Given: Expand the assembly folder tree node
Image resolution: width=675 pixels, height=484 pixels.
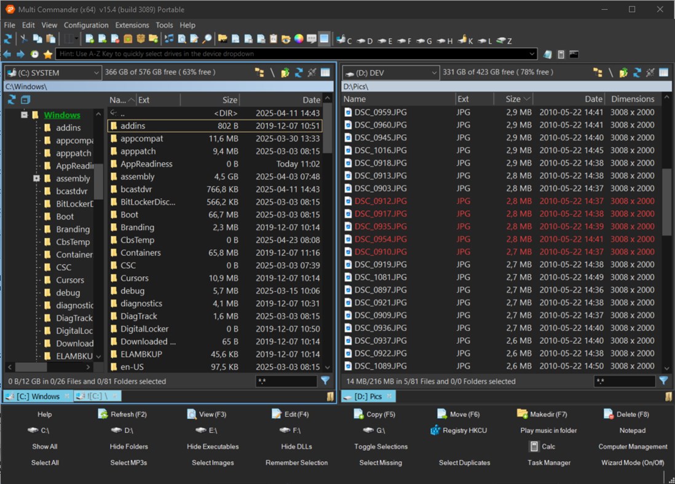Looking at the screenshot, I should pyautogui.click(x=36, y=178).
